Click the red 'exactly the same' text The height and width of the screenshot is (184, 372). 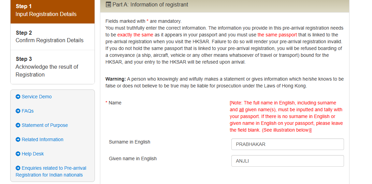(135, 35)
